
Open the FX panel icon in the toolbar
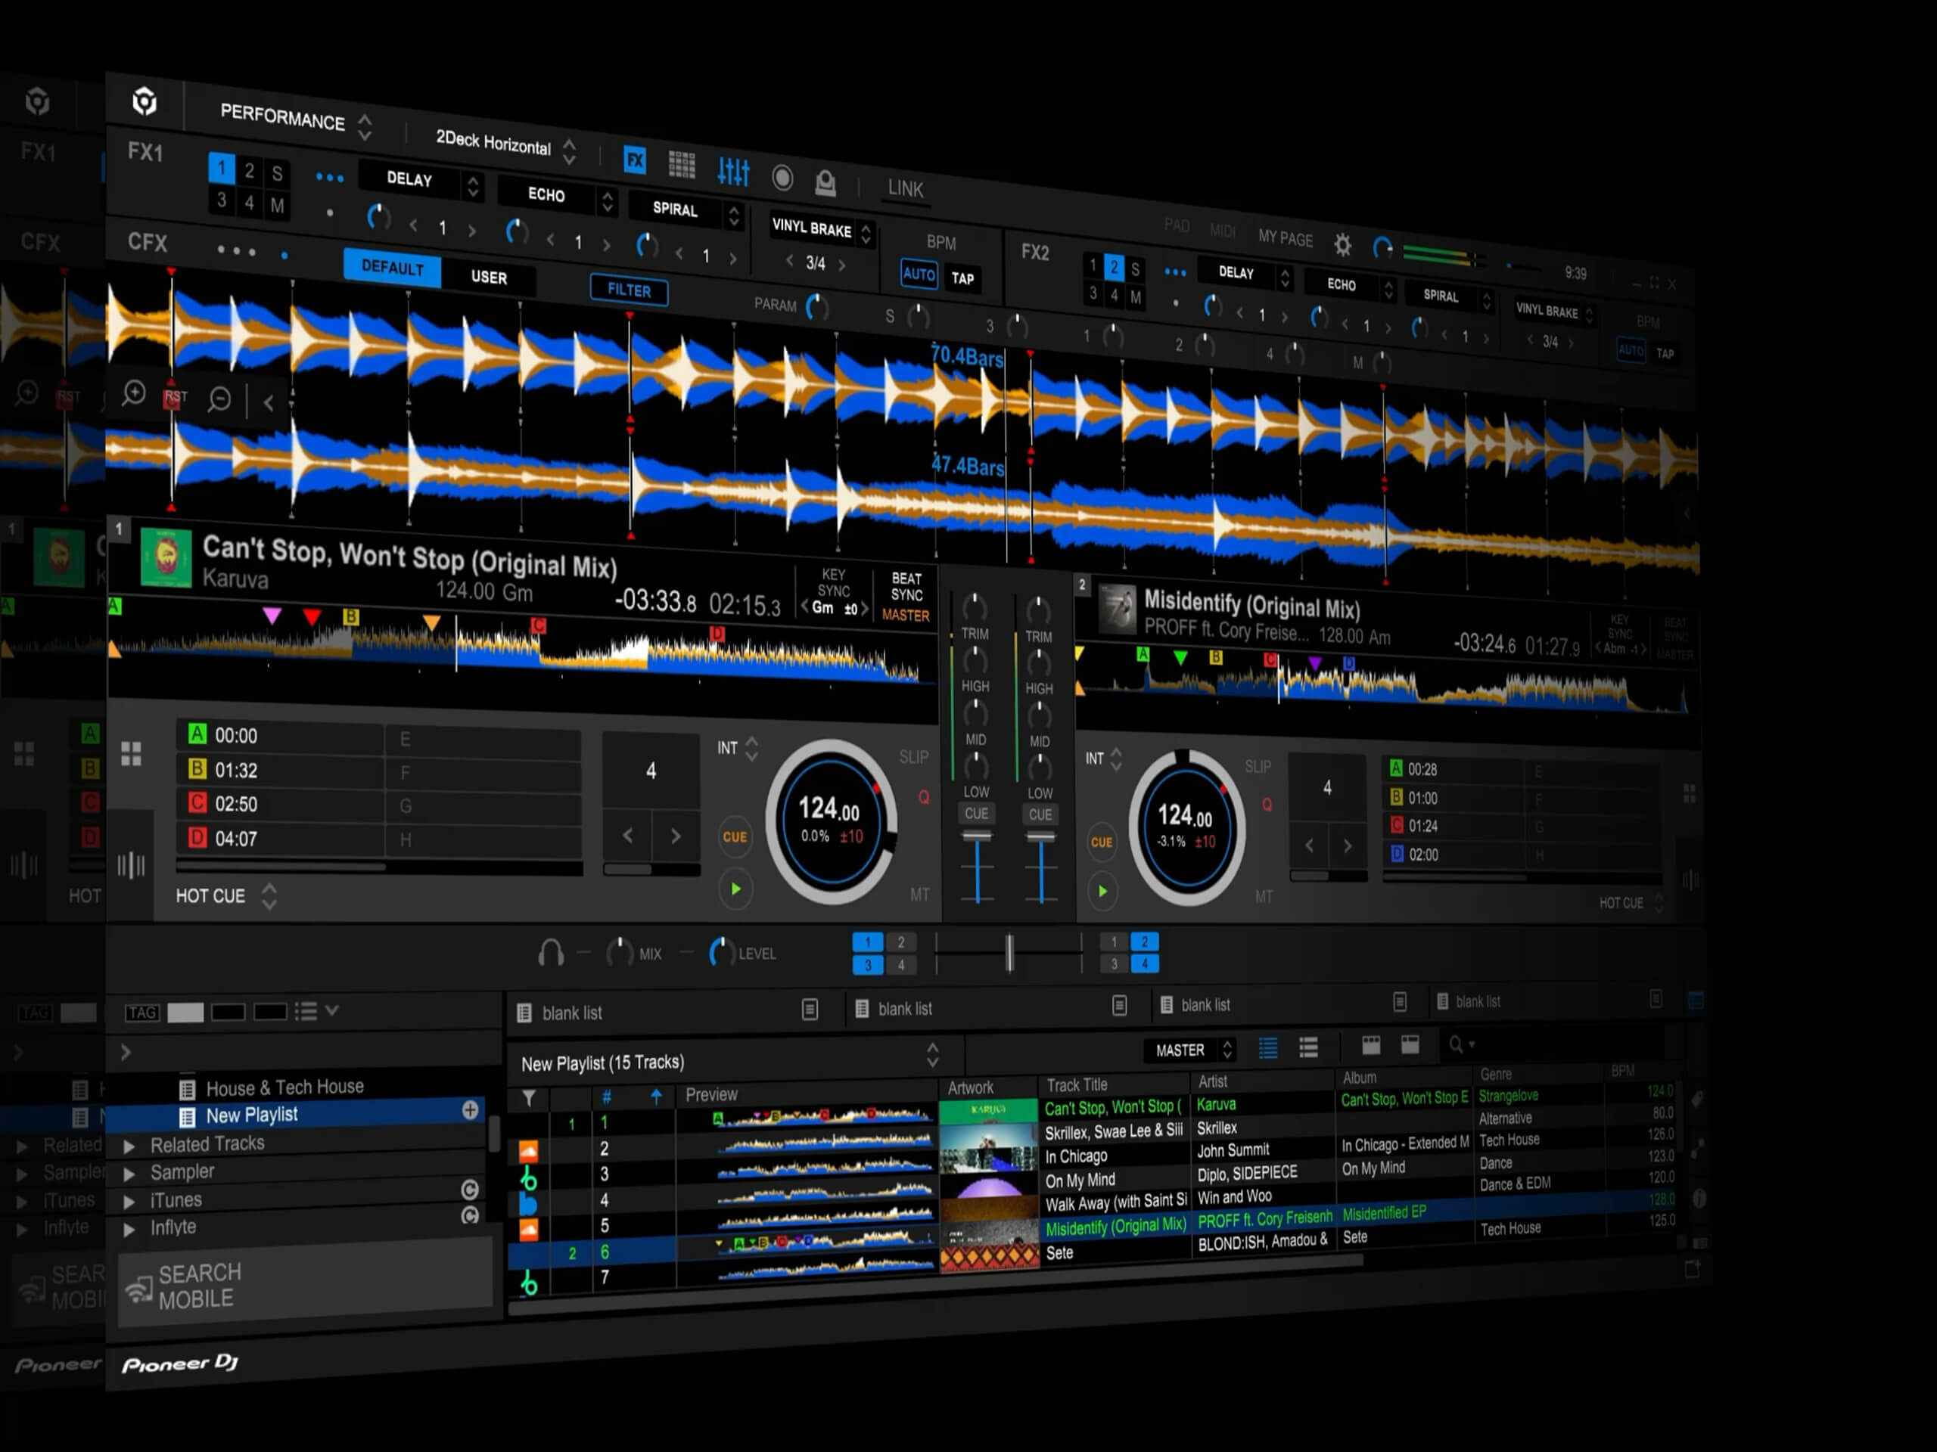click(635, 162)
